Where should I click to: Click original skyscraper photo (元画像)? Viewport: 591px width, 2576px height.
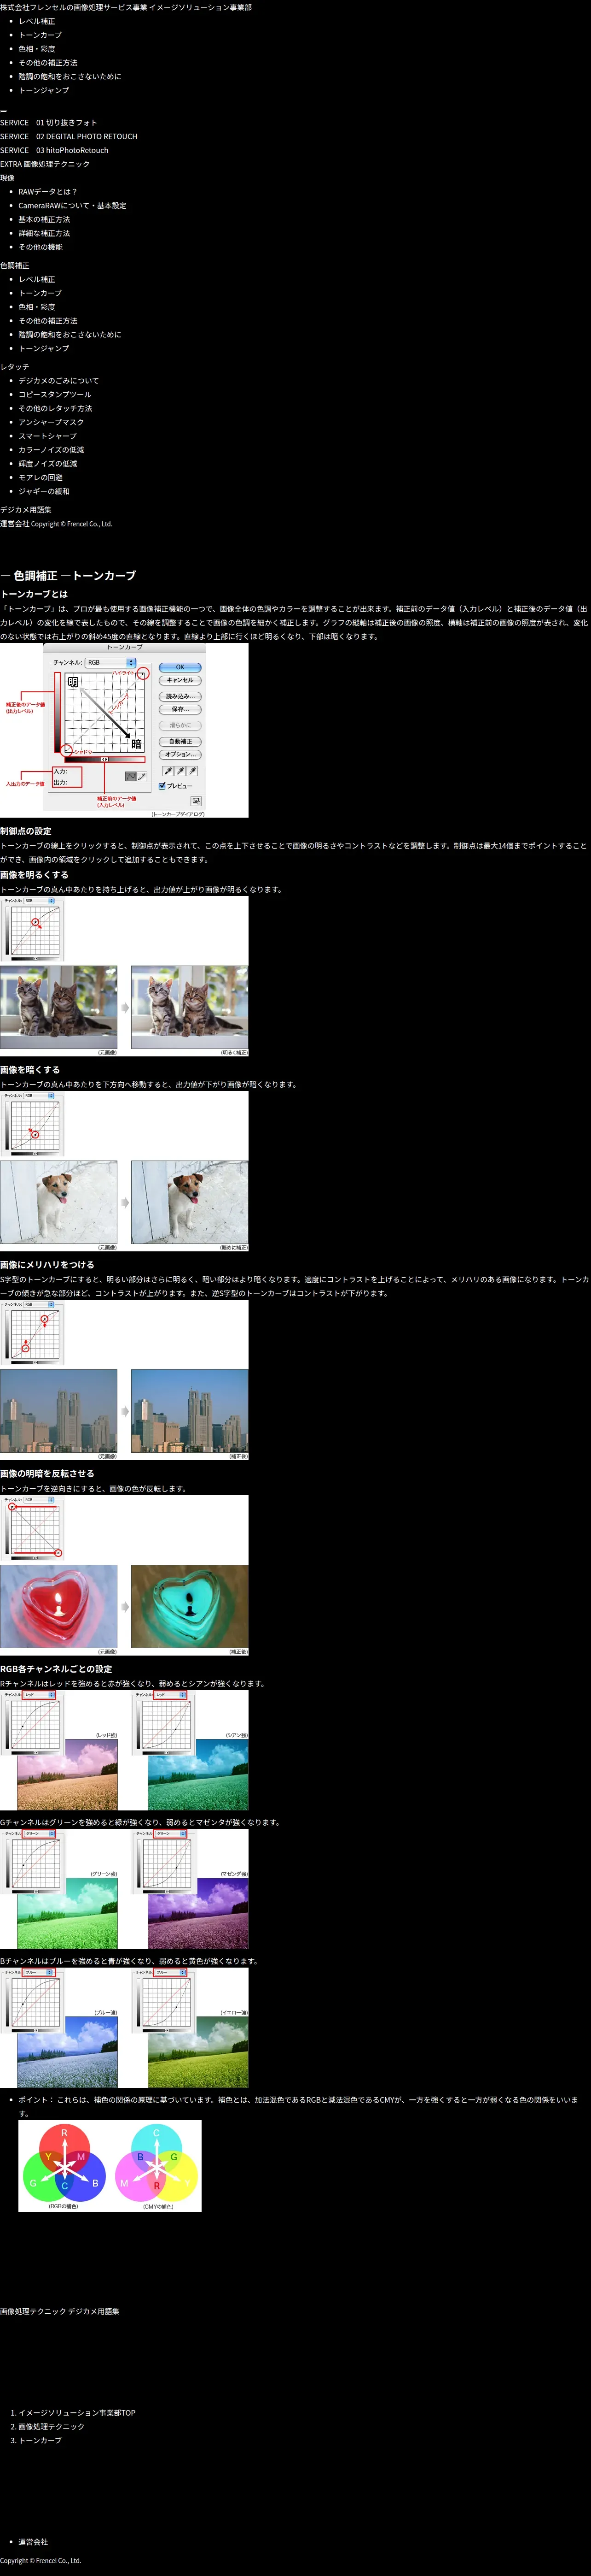coord(59,1411)
